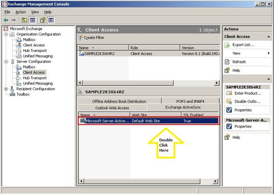Viewport: 274px width, 194px height.
Task: Click the Disable Outlook Anywhere icon
Action: click(x=229, y=102)
